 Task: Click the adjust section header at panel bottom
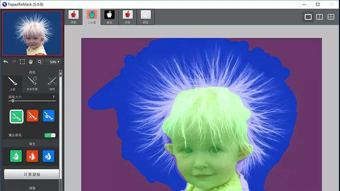click(x=32, y=188)
